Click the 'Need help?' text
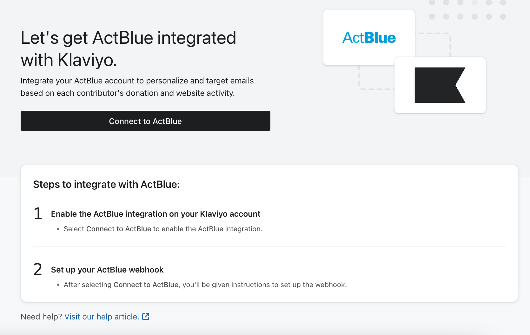 point(41,317)
